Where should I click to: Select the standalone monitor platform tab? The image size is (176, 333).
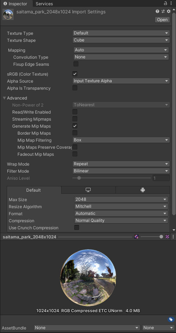pos(88,190)
